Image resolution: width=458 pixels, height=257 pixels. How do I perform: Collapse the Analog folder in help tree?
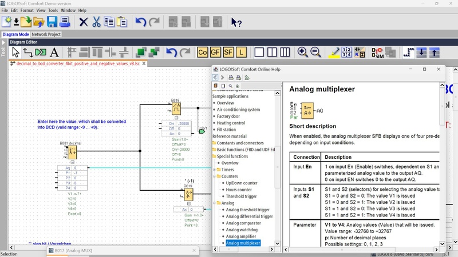pos(214,203)
